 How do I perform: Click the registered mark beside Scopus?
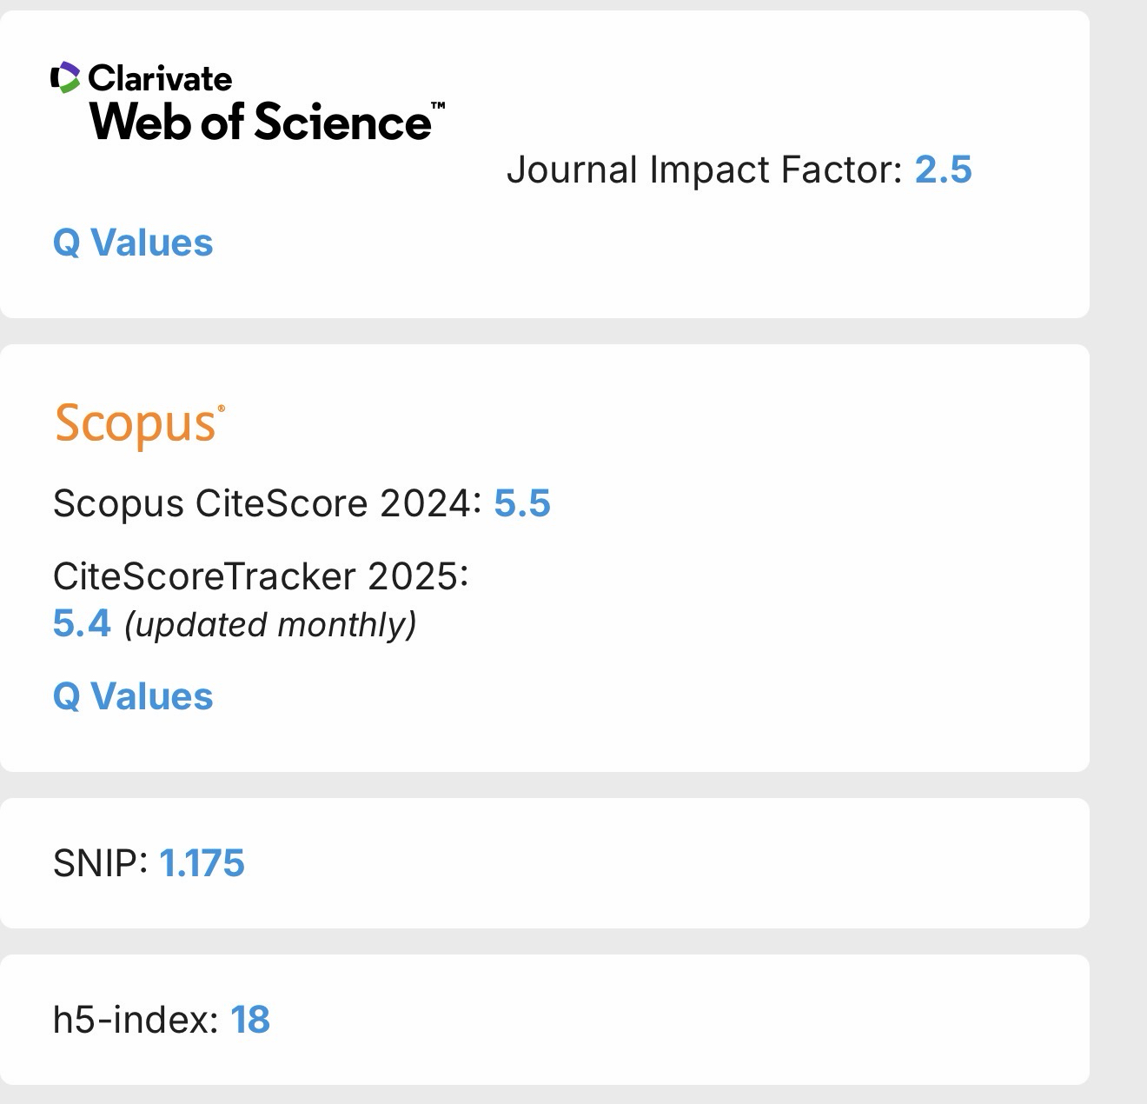tap(222, 408)
